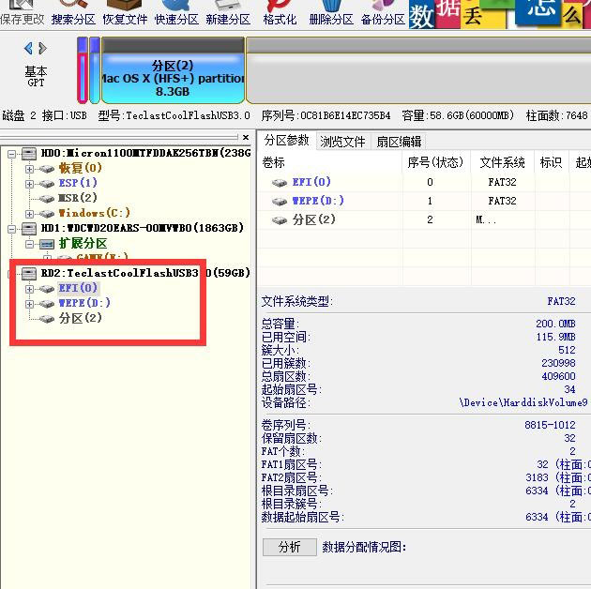Switch to the 浏览文件 tab
Viewport: 591px width, 589px height.
[342, 142]
